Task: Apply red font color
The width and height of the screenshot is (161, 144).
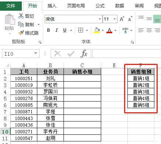Action: 109,30
